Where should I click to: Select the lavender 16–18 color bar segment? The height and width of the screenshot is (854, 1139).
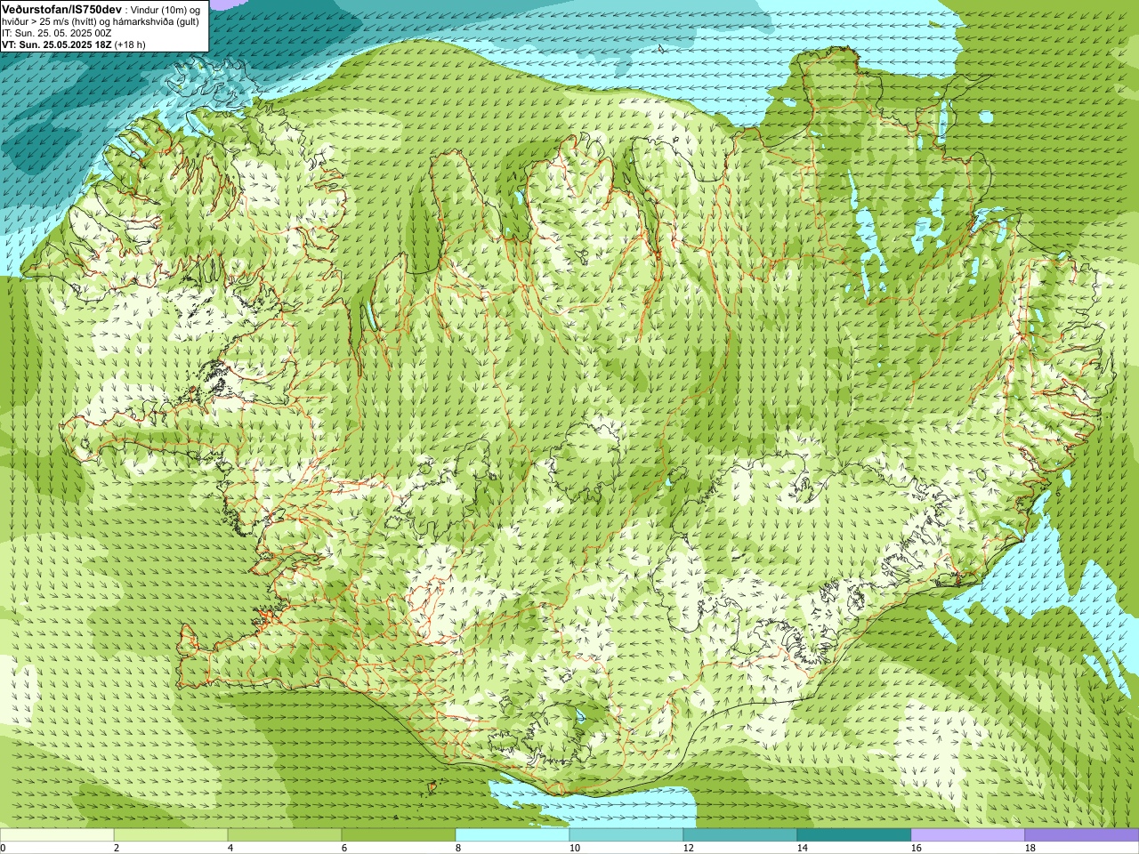pos(968,835)
